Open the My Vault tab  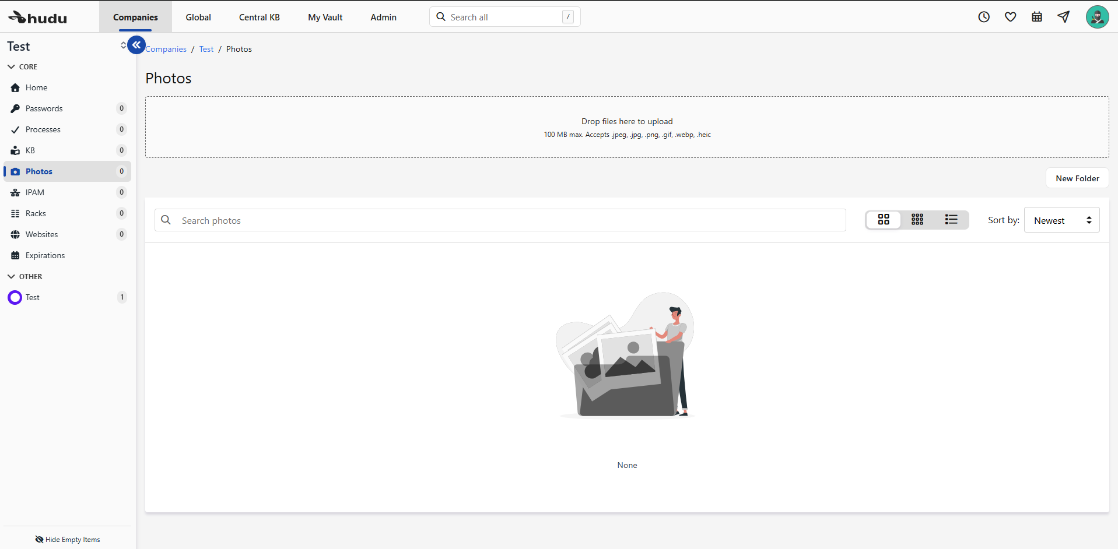point(325,17)
